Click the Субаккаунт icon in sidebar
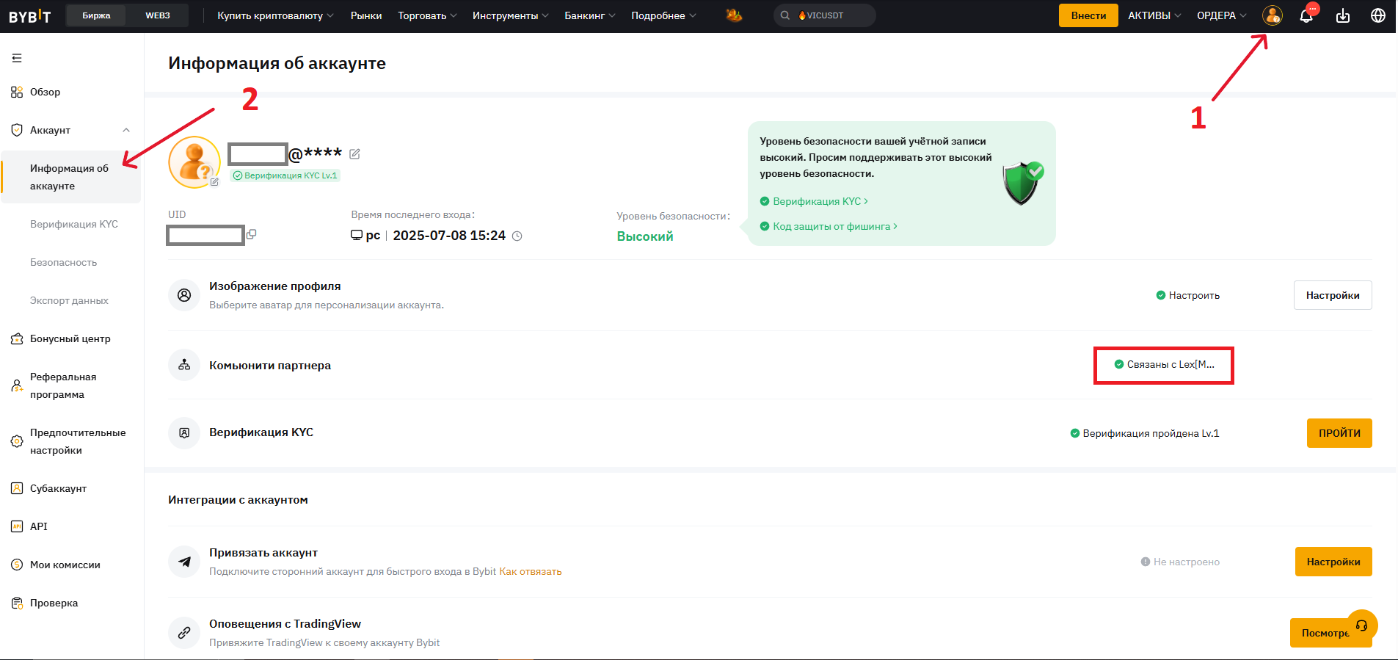Image resolution: width=1398 pixels, height=660 pixels. tap(17, 488)
